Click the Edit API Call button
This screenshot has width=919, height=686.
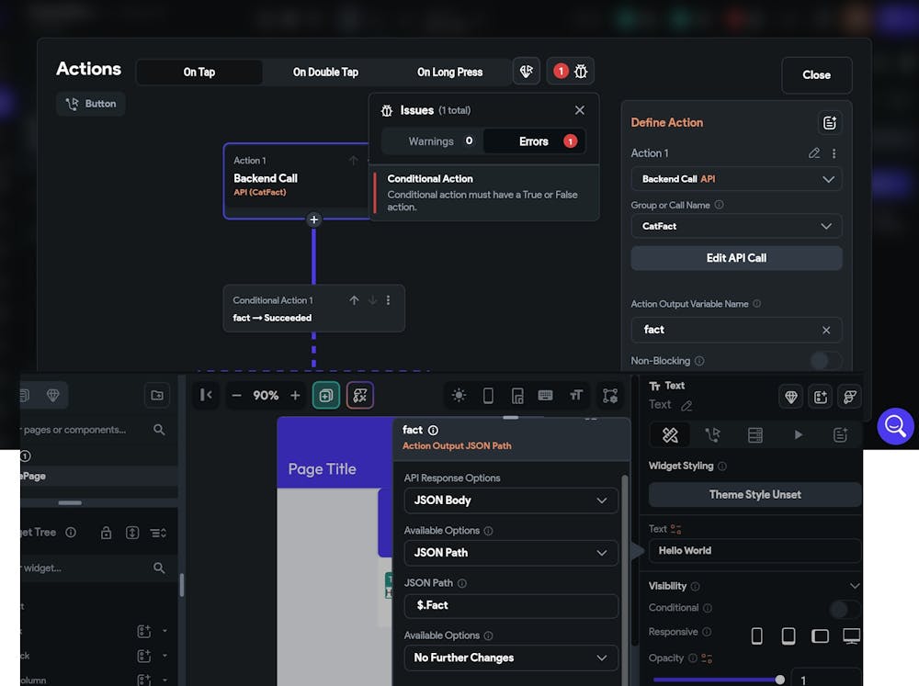(x=736, y=258)
